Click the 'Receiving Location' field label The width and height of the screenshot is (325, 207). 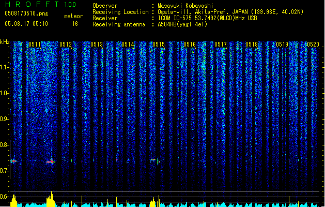point(120,12)
